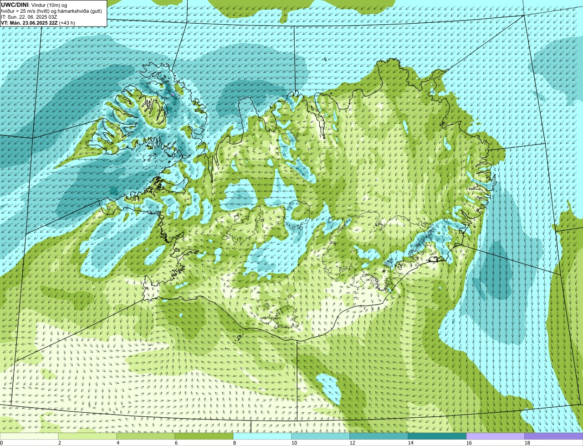Click the '8' scale label
This screenshot has width=583, height=446.
(235, 443)
